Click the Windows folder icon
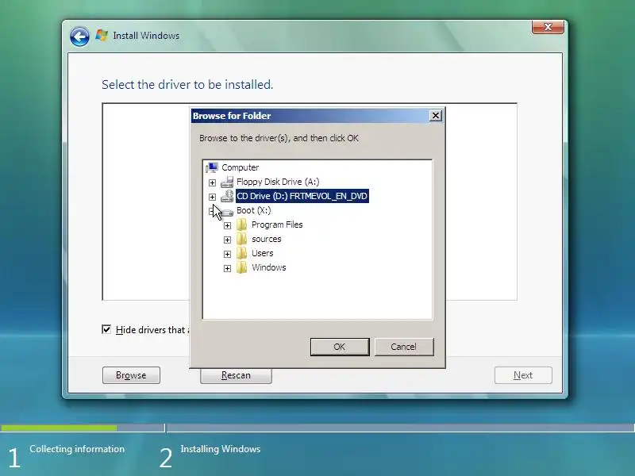This screenshot has width=635, height=476. pos(242,267)
